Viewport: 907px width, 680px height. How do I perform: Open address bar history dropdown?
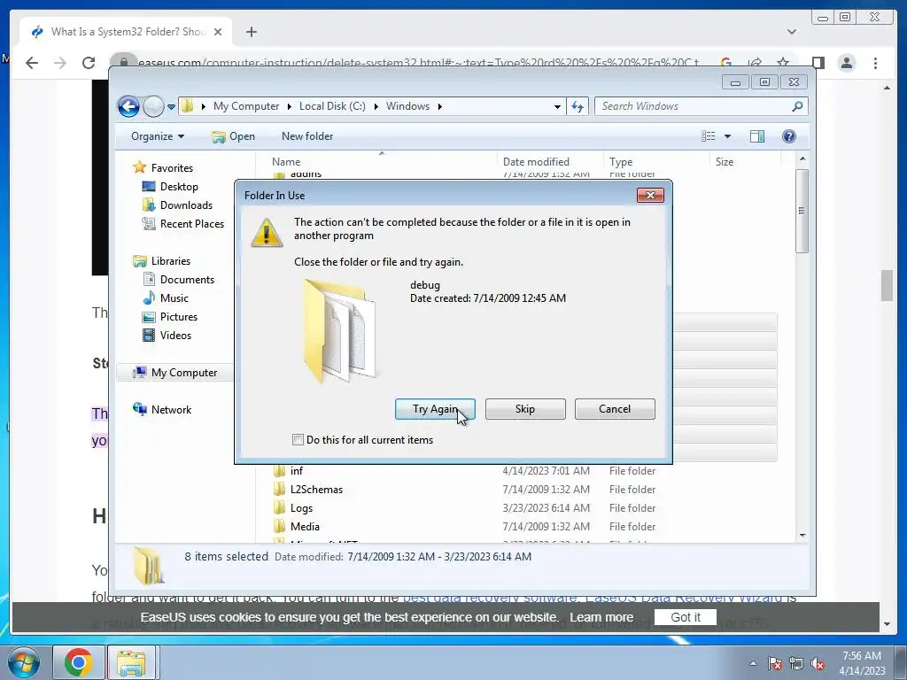pyautogui.click(x=557, y=106)
